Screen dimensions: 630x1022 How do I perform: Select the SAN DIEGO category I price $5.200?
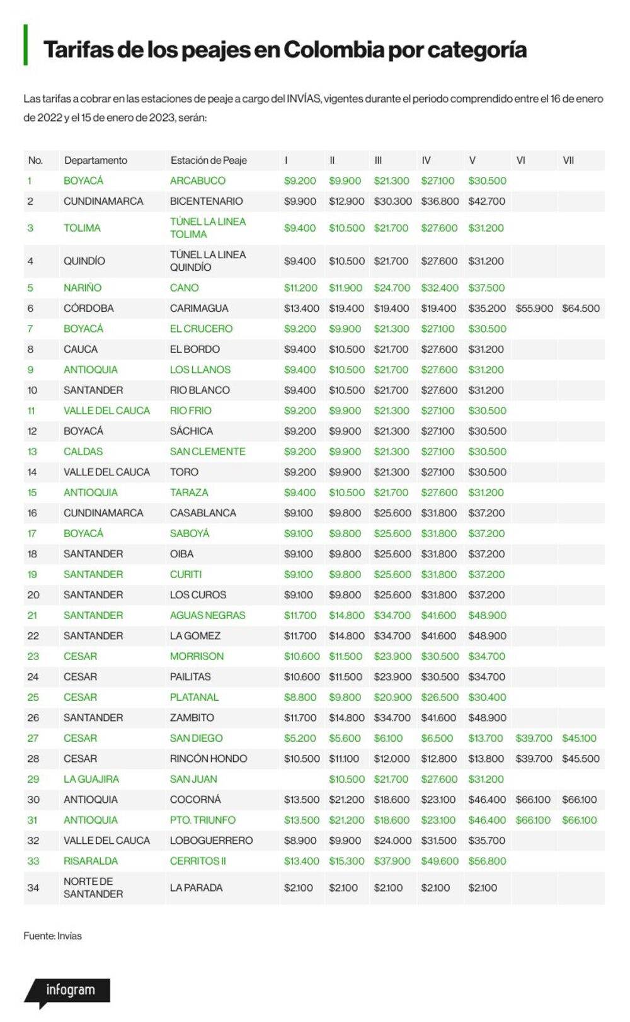(300, 739)
